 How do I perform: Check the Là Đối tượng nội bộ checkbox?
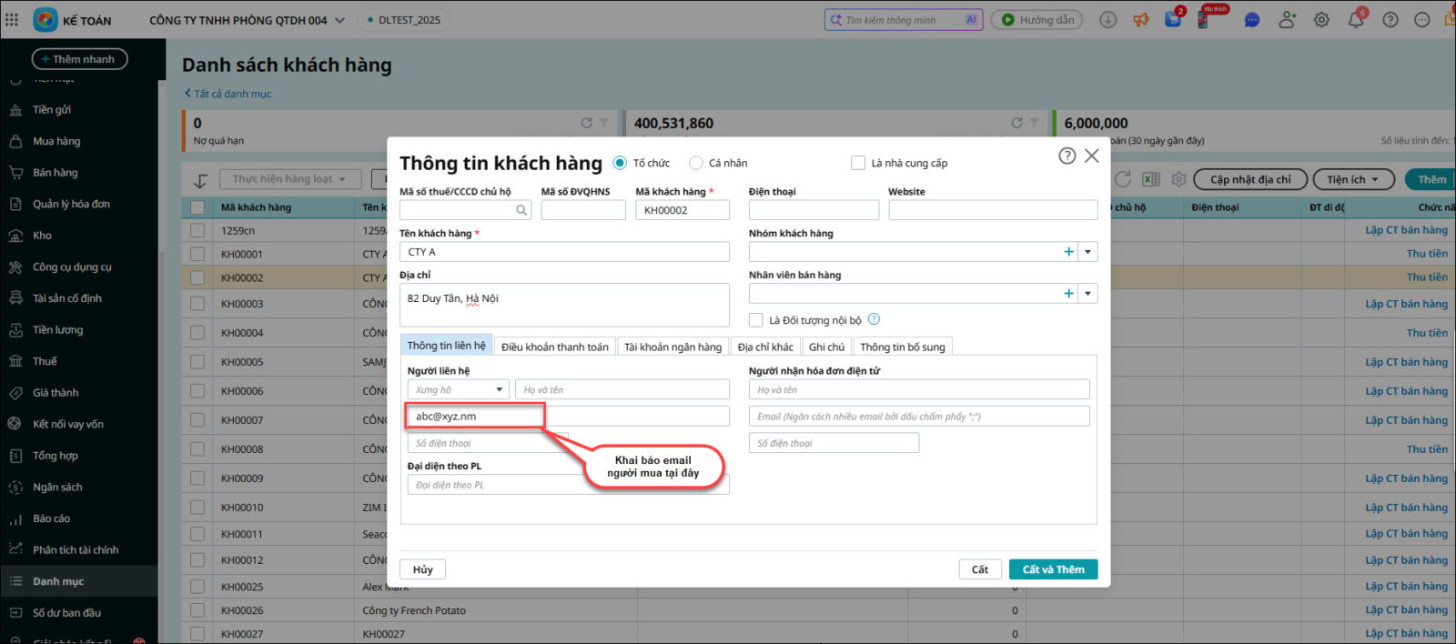[755, 320]
